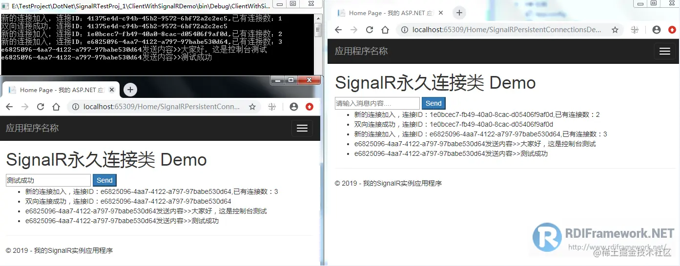Maximize the left browser window
The image size is (680, 266).
[x=291, y=80]
